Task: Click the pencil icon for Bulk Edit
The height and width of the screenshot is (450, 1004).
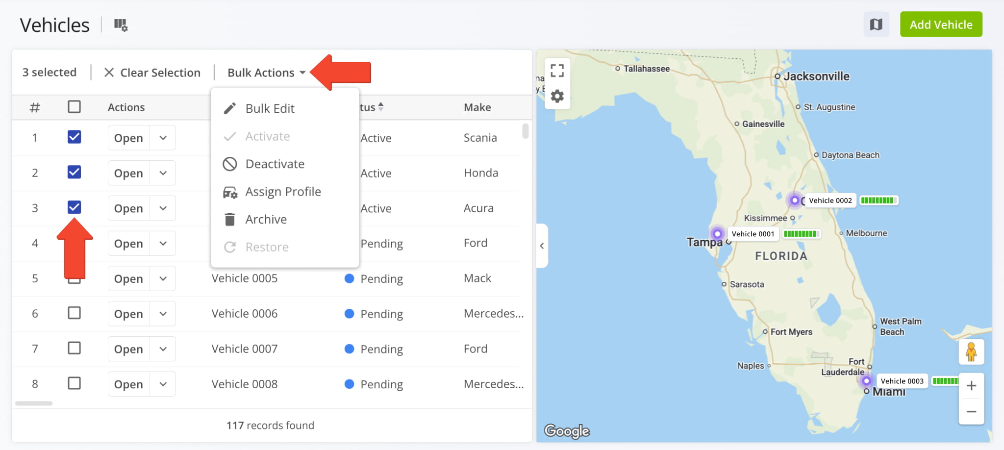Action: pos(230,108)
